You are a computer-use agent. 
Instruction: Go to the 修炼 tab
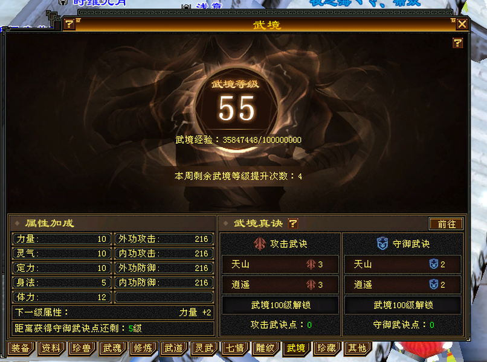point(143,348)
